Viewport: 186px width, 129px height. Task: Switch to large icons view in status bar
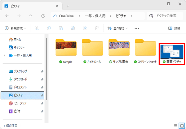(182, 126)
